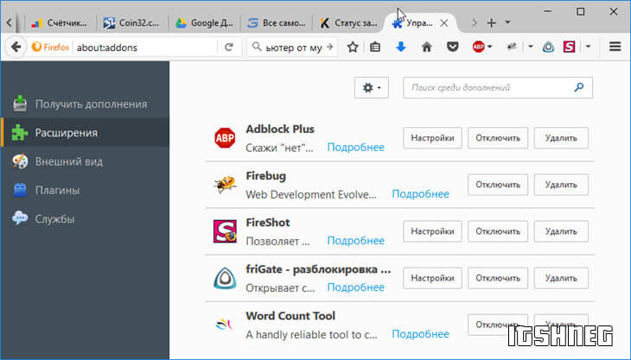
Task: Reload the page with refresh icon
Action: point(229,47)
